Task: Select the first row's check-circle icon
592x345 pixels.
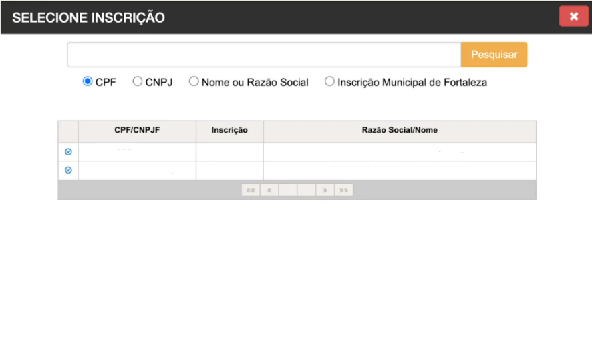Action: pyautogui.click(x=68, y=152)
